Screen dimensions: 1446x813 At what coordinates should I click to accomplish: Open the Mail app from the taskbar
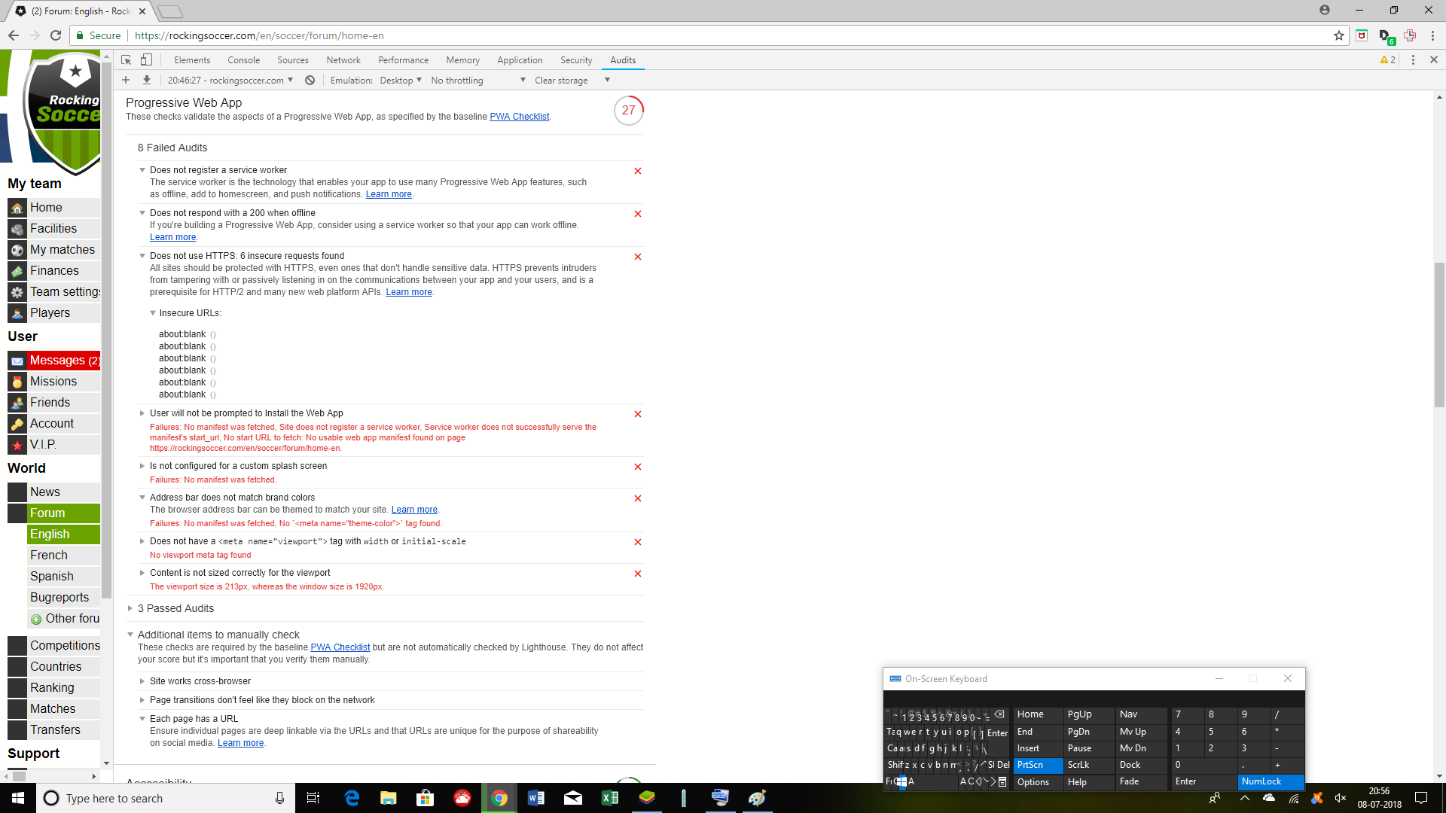click(573, 798)
